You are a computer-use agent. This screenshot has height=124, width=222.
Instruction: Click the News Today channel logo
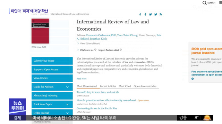point(17,107)
